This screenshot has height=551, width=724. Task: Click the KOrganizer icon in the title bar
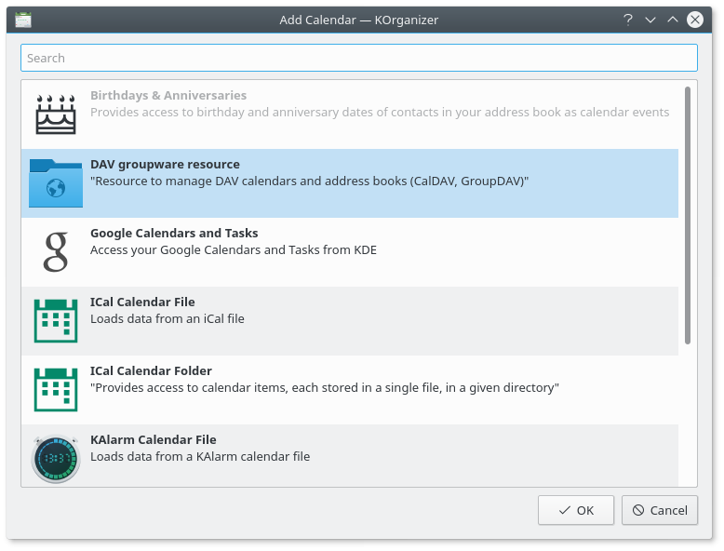click(x=23, y=19)
